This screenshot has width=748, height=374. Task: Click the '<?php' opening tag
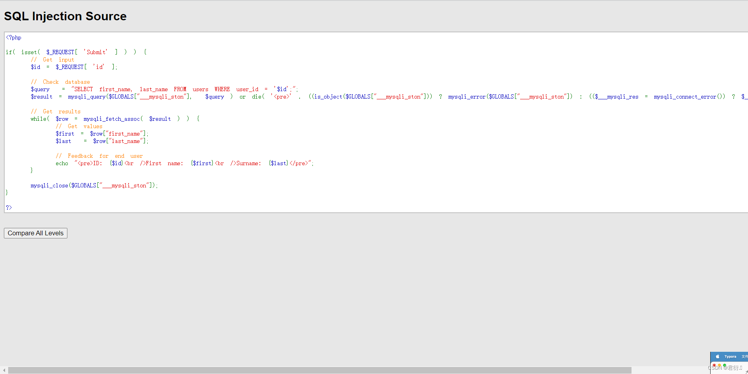click(x=14, y=37)
